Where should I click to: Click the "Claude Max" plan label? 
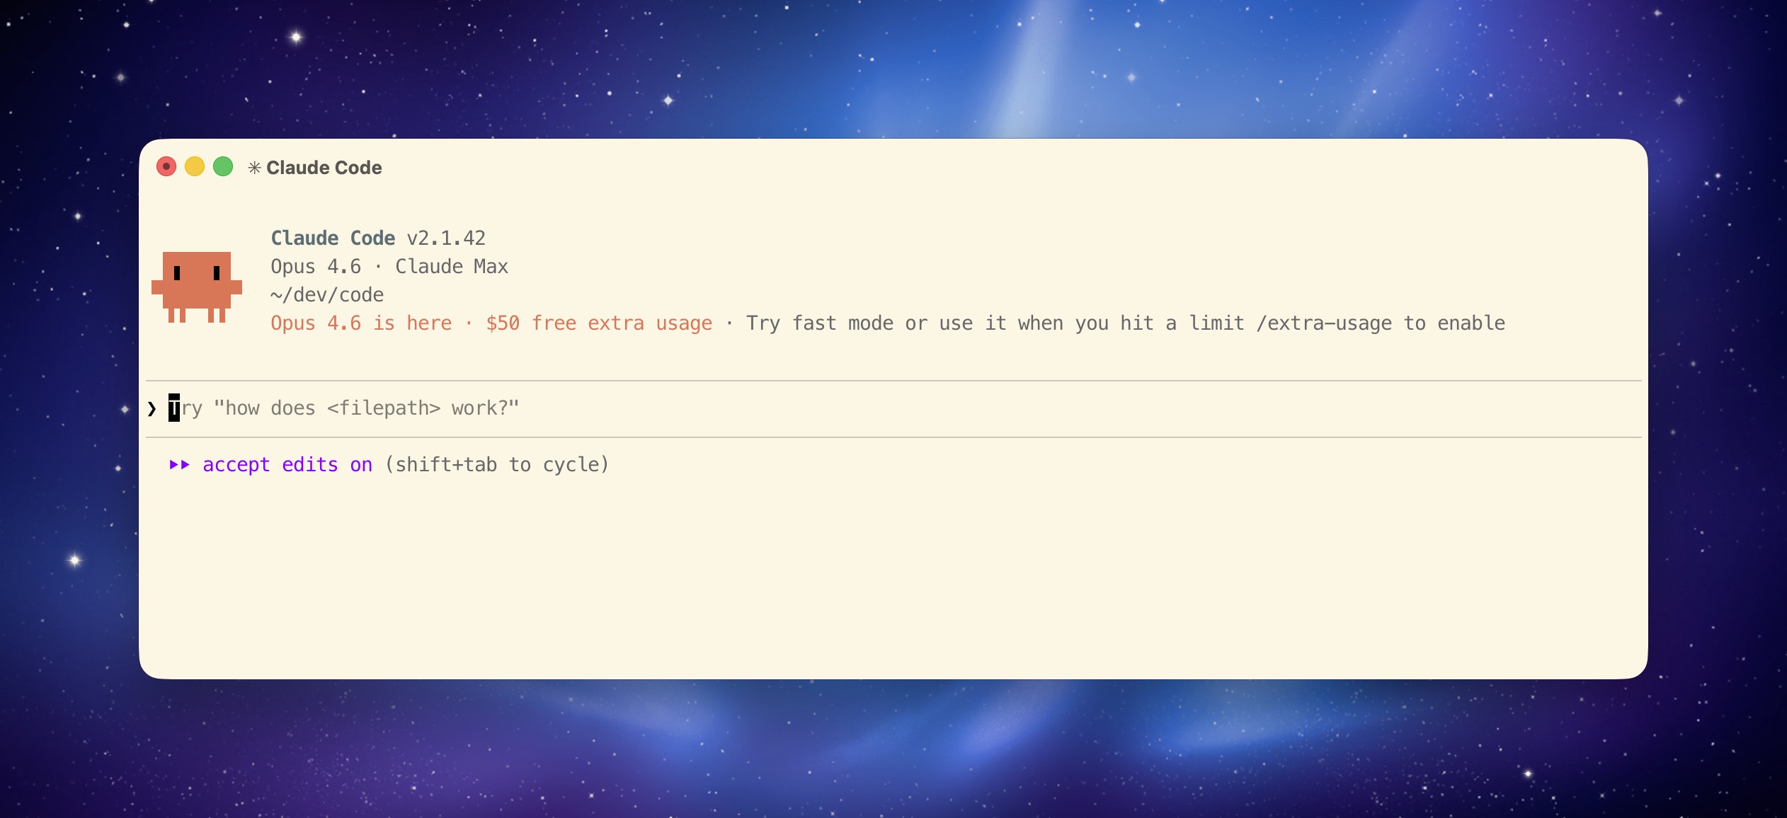click(452, 267)
